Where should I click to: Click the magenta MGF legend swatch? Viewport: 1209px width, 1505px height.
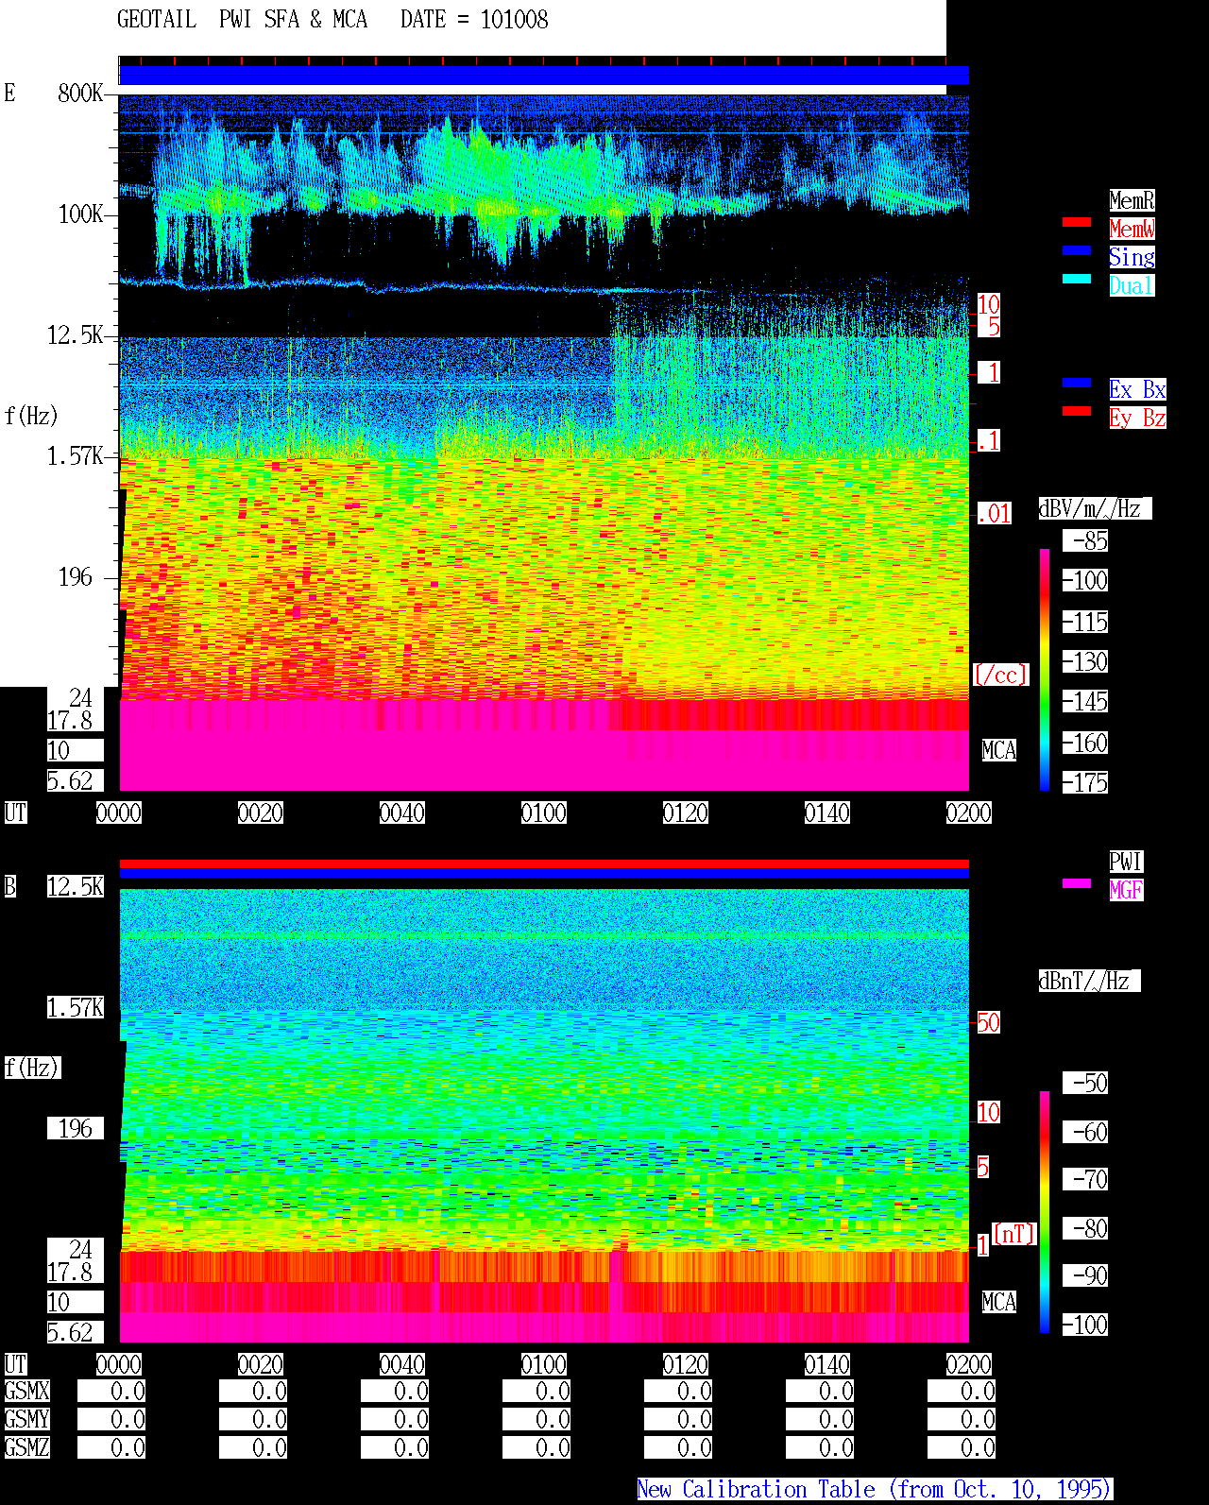(x=1077, y=883)
